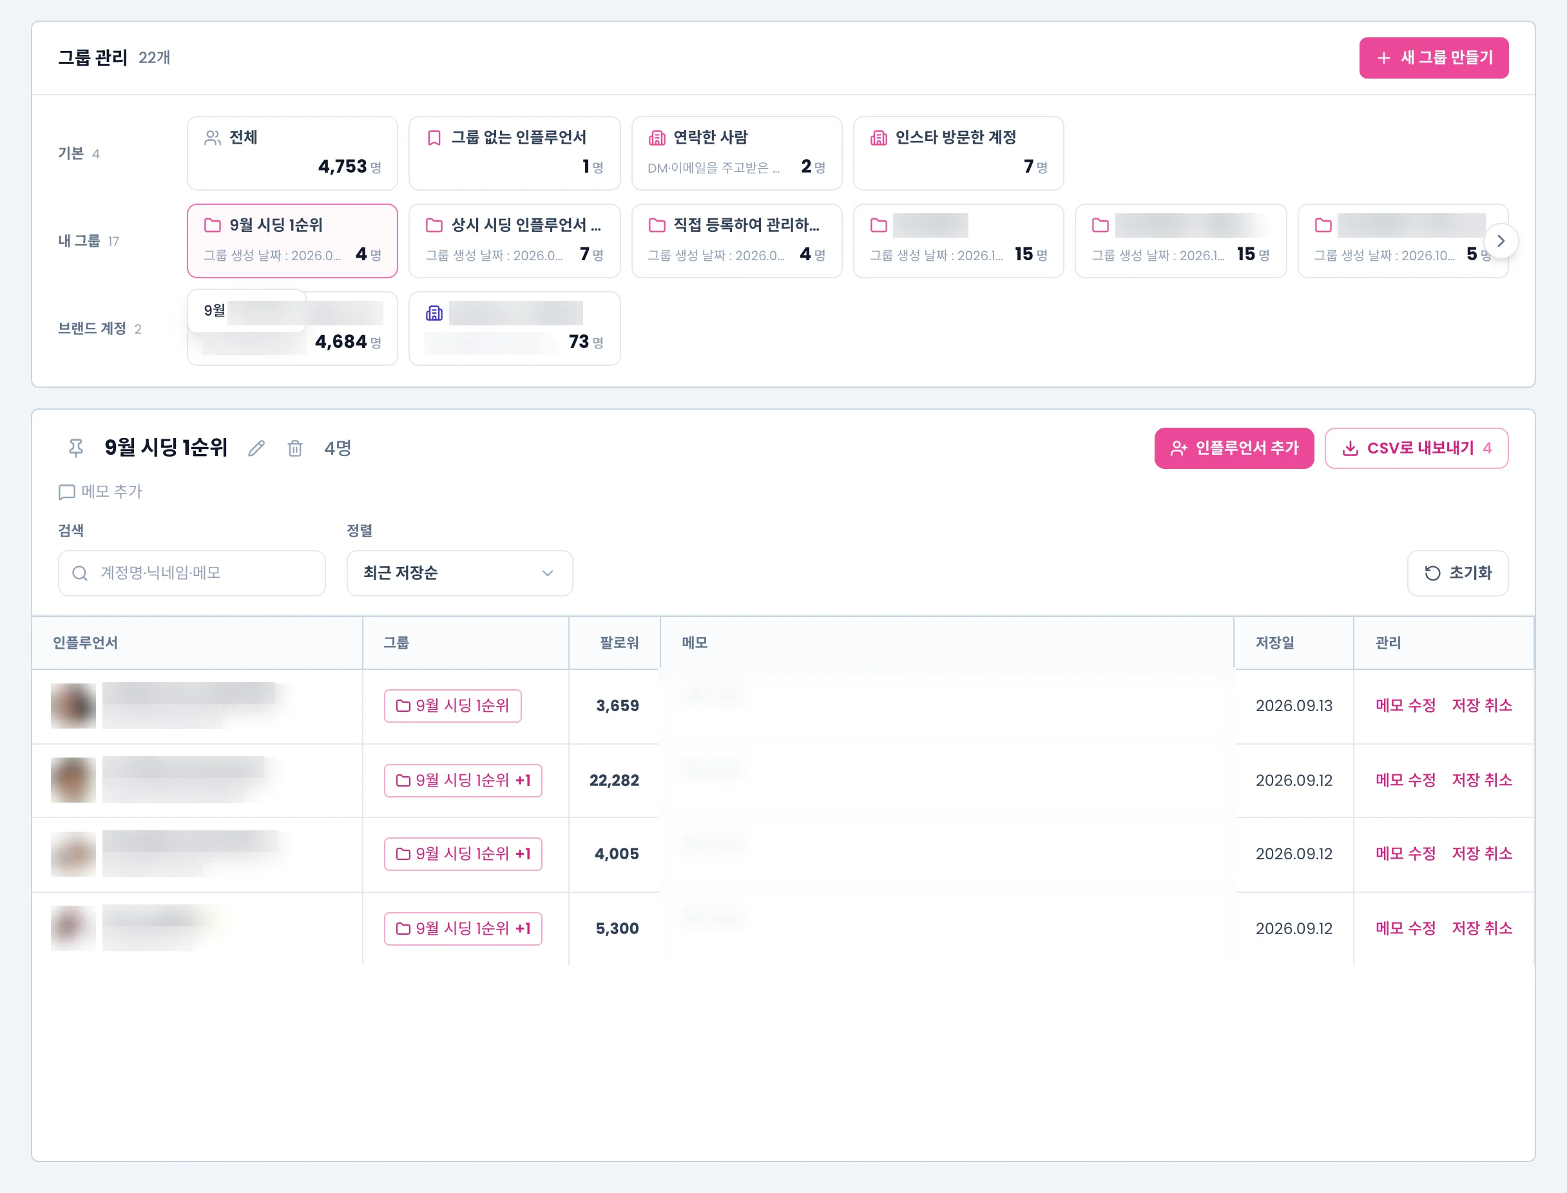Viewport: 1567px width, 1193px height.
Task: Click 저장 취소 on the 5,300 follower row
Action: pyautogui.click(x=1482, y=928)
